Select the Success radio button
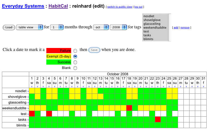Image resolution: width=214 pixels, height=130 pixels. click(x=75, y=62)
